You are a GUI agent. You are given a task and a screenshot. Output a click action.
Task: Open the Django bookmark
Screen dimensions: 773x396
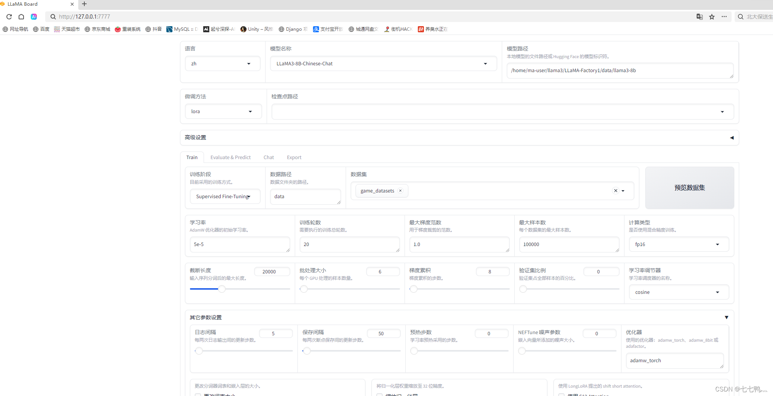tap(292, 29)
